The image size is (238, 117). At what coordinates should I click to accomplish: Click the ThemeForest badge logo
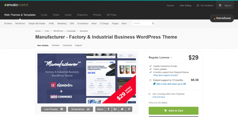click(222, 18)
